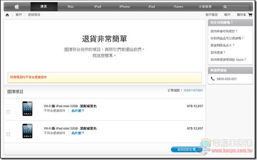Screen dimensions: 257x160
Task: Click the first iPad mini thumbnail
Action: coord(27,109)
